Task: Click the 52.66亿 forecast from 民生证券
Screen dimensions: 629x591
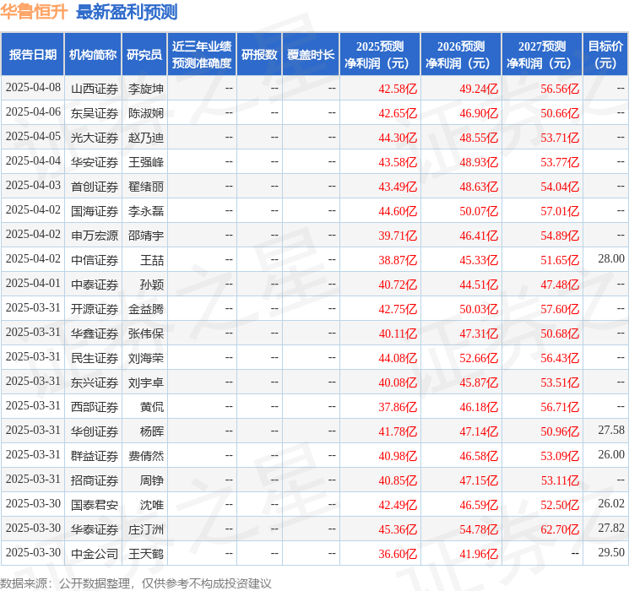Action: (479, 358)
